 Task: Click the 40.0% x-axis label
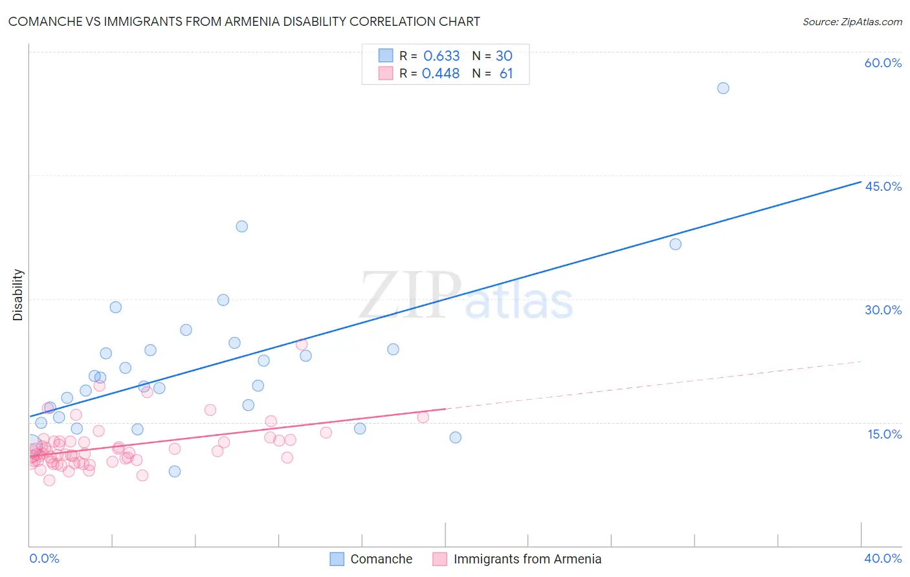pos(883,558)
